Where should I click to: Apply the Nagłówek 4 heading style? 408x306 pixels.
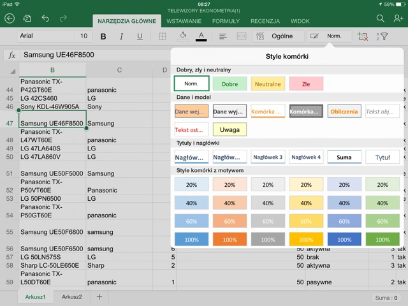pos(306,157)
